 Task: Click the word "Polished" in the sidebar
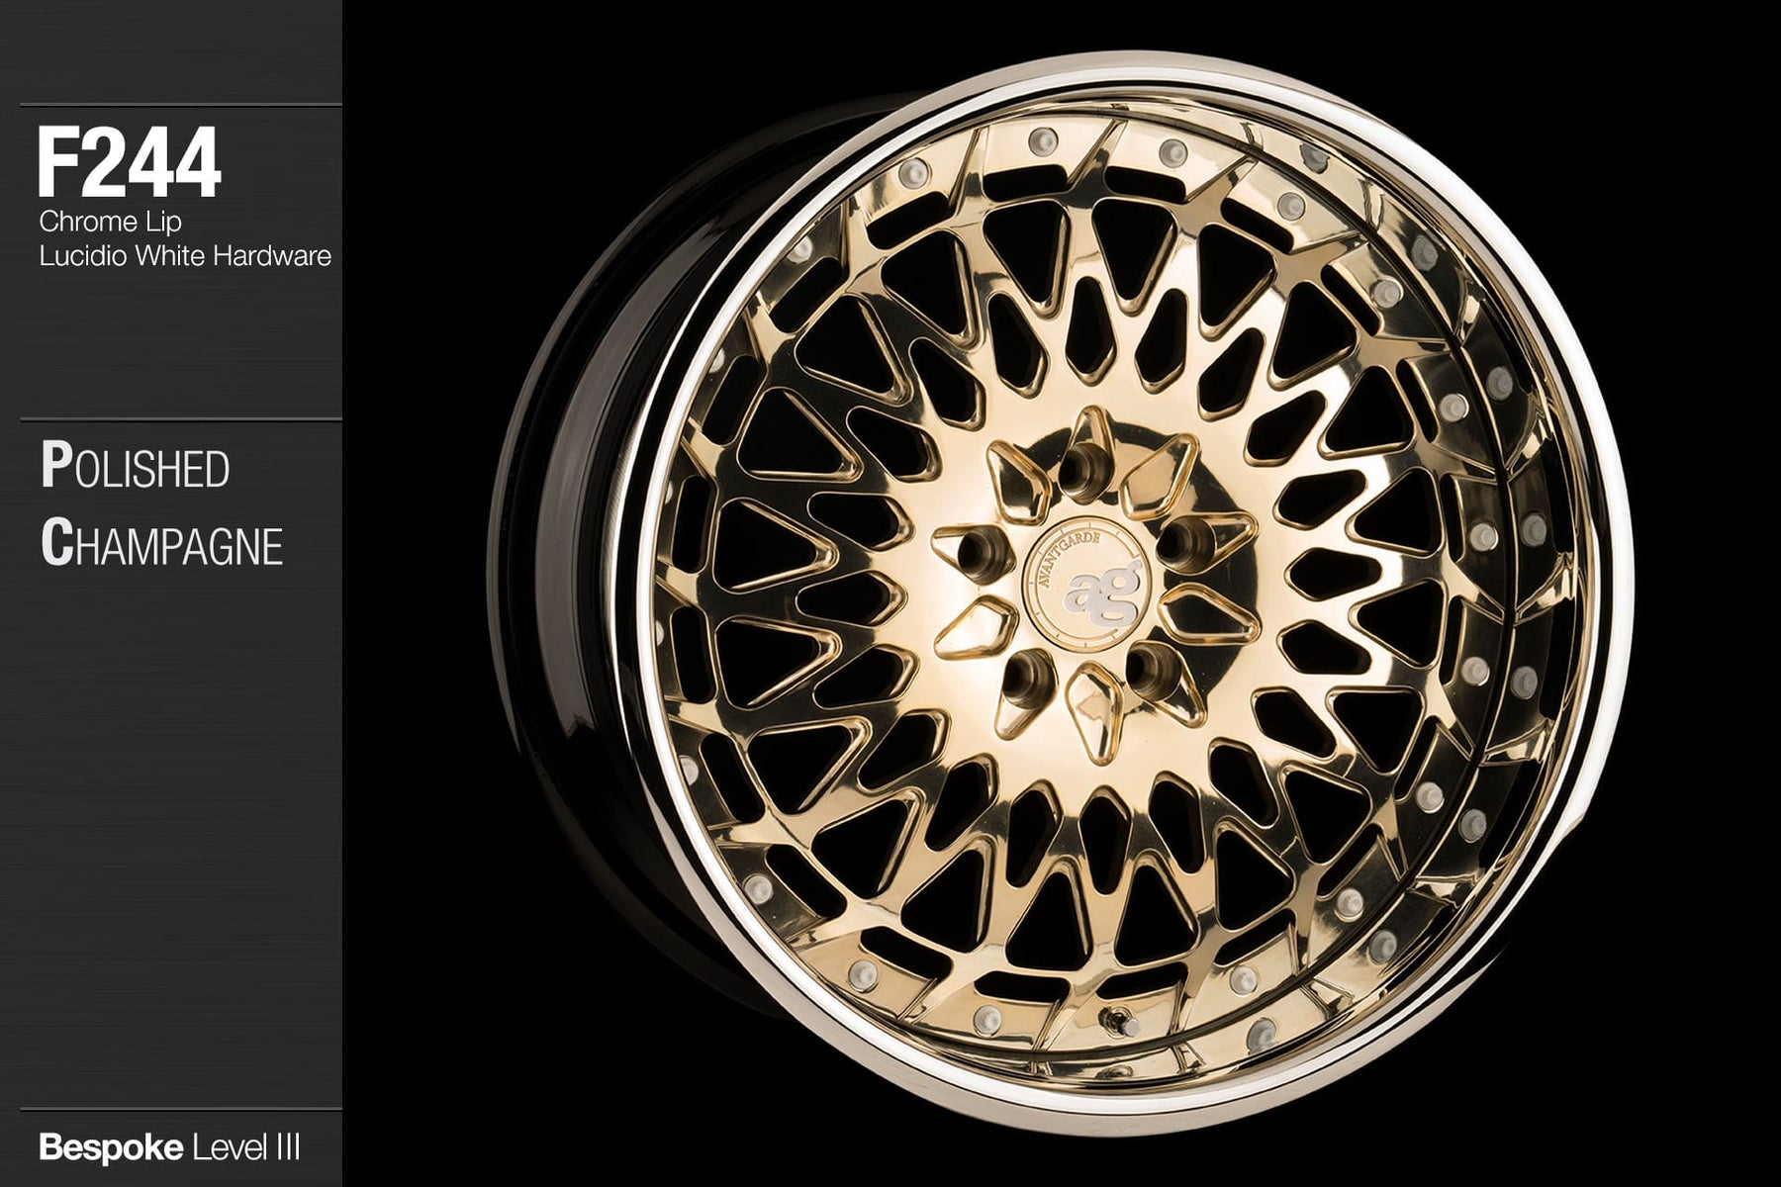coord(136,468)
